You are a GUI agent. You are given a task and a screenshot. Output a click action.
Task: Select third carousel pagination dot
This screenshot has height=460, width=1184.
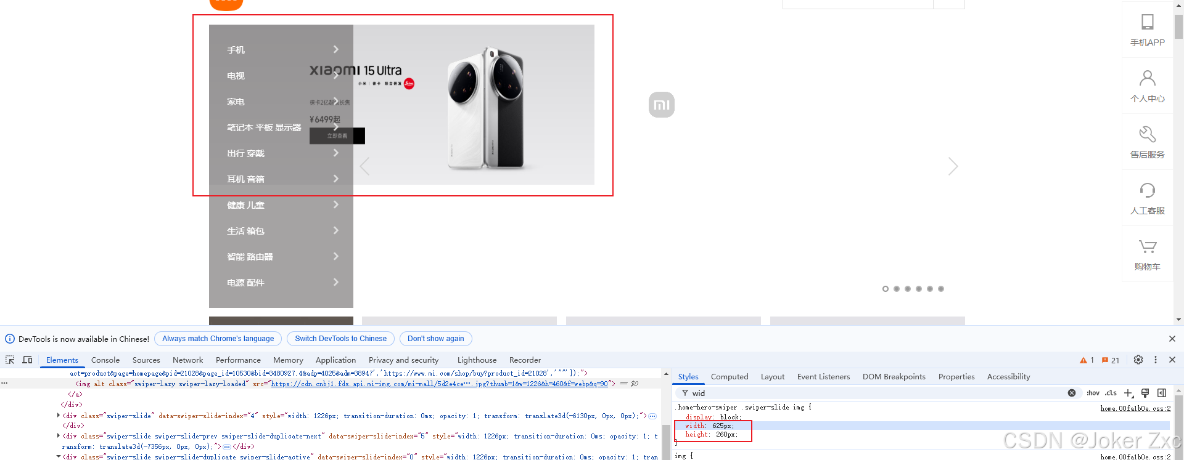click(x=908, y=289)
